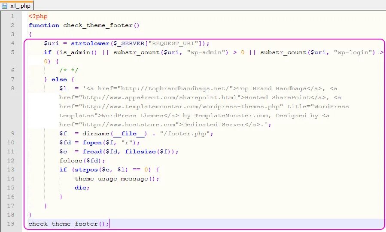The image size is (386, 232).
Task: Click 'check_theme_footer();' call on line 19
Action: tap(68, 224)
